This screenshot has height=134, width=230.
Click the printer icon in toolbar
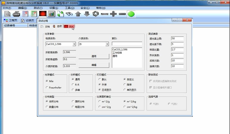(x=16, y=14)
